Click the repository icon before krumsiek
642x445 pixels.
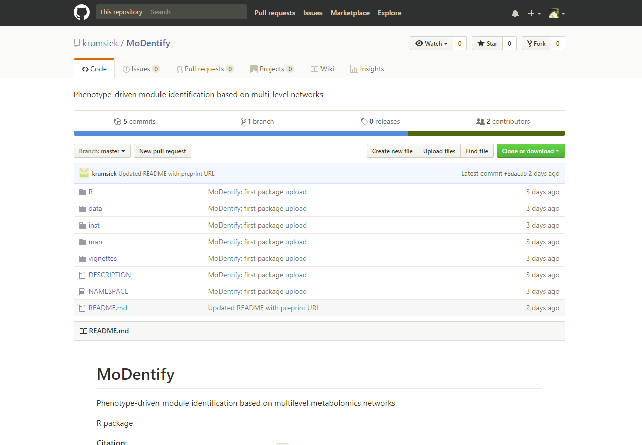coord(77,43)
